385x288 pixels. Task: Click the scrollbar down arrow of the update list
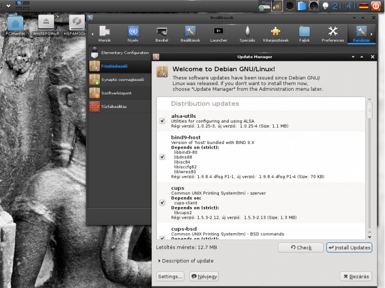tap(369, 237)
